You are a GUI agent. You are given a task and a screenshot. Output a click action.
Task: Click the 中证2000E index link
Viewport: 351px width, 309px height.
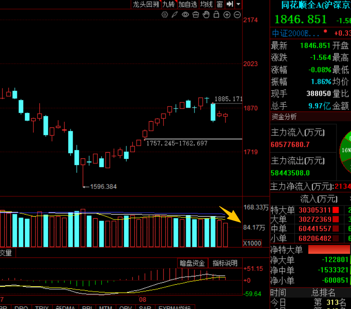point(296,33)
